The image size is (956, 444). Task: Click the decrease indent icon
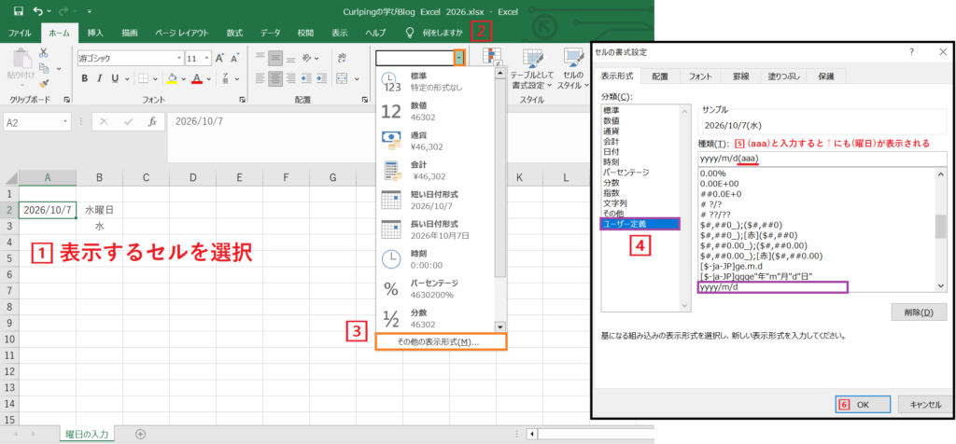(x=308, y=78)
